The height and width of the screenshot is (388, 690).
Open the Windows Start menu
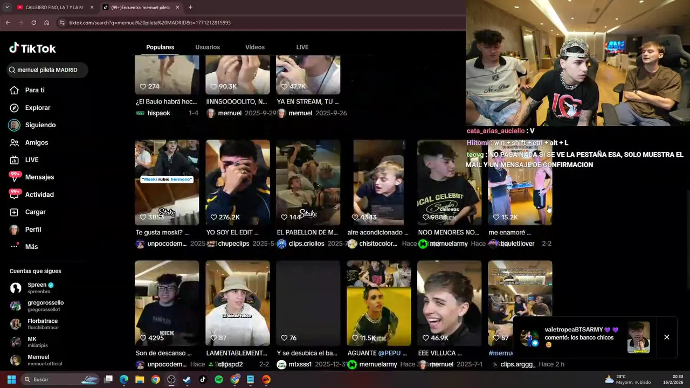[11, 379]
